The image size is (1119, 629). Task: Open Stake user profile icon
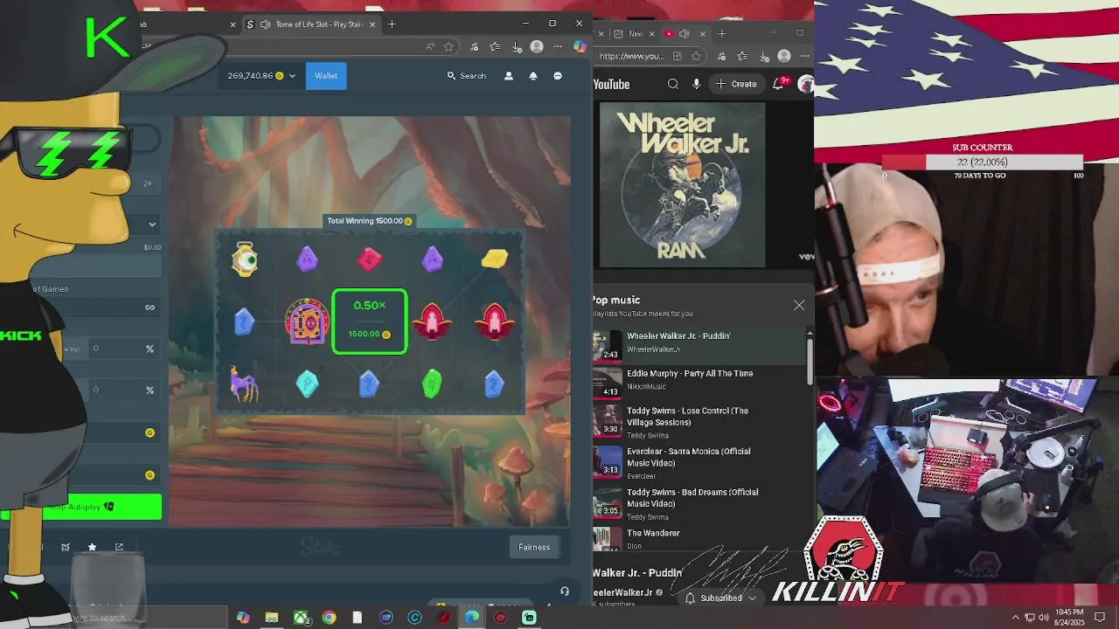509,76
